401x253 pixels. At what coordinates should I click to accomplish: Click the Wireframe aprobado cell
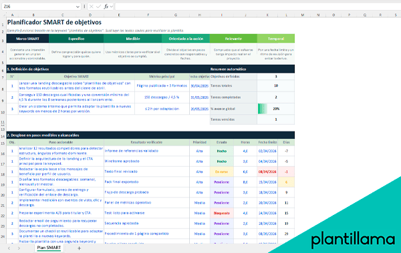click(x=146, y=162)
